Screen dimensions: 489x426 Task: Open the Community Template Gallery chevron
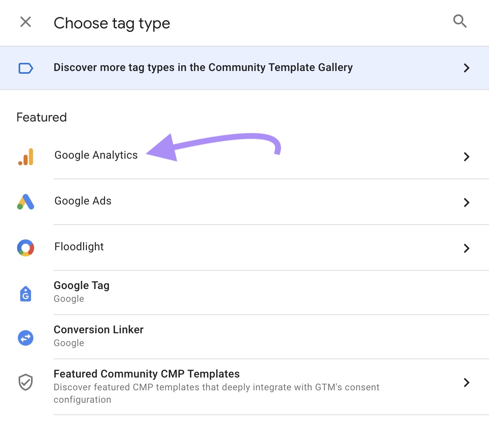467,68
